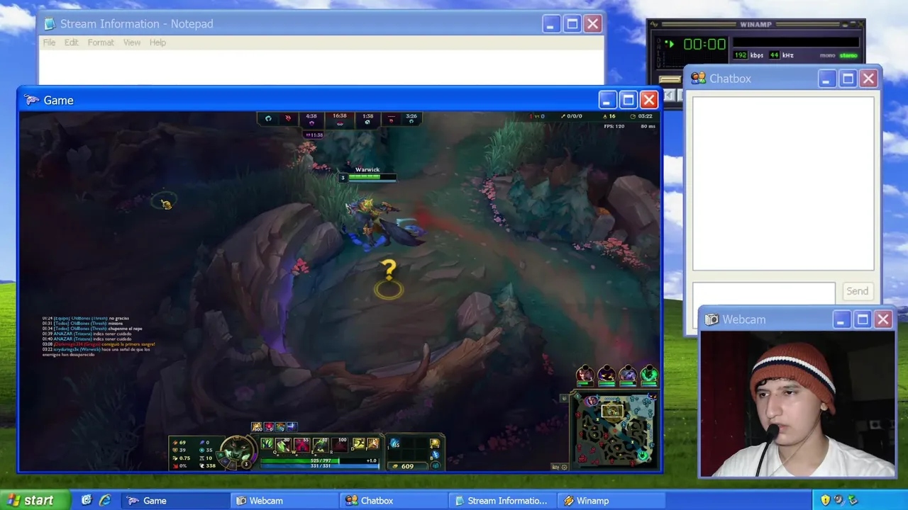This screenshot has width=908, height=510.
Task: Click the 16:38 objective timer
Action: tap(340, 116)
